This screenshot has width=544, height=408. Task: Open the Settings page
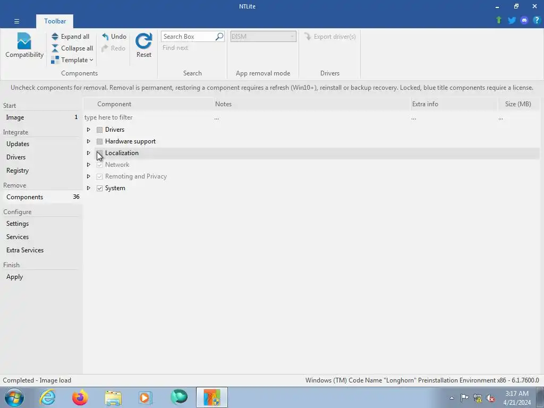41,224
